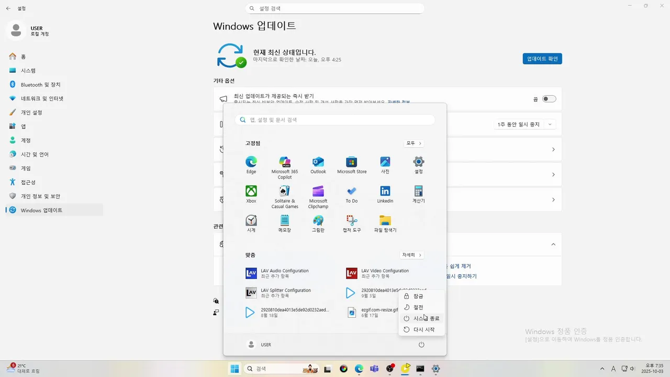This screenshot has width=670, height=377.
Task: Open the 사진 (Photos) app
Action: pyautogui.click(x=385, y=165)
